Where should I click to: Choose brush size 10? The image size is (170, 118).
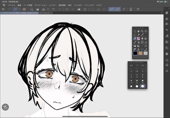[x=142, y=81]
